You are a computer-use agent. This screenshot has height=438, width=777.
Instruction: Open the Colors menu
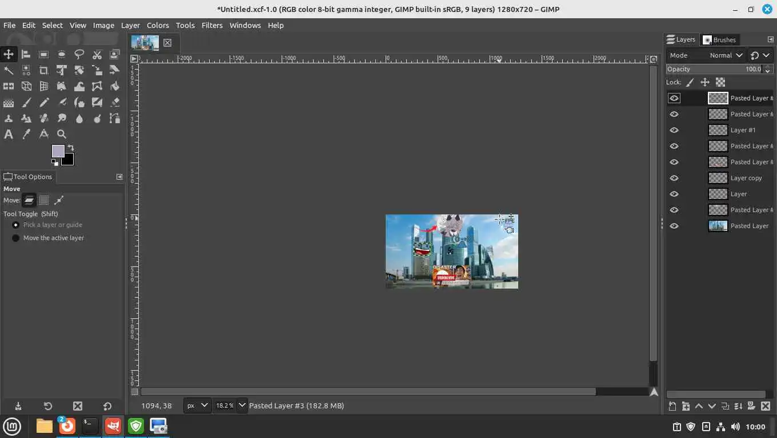(158, 25)
